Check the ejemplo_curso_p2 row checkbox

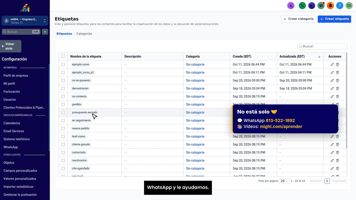click(63, 72)
